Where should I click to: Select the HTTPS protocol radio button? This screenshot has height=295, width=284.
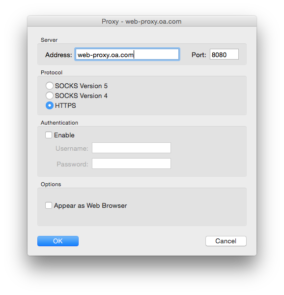click(x=49, y=105)
